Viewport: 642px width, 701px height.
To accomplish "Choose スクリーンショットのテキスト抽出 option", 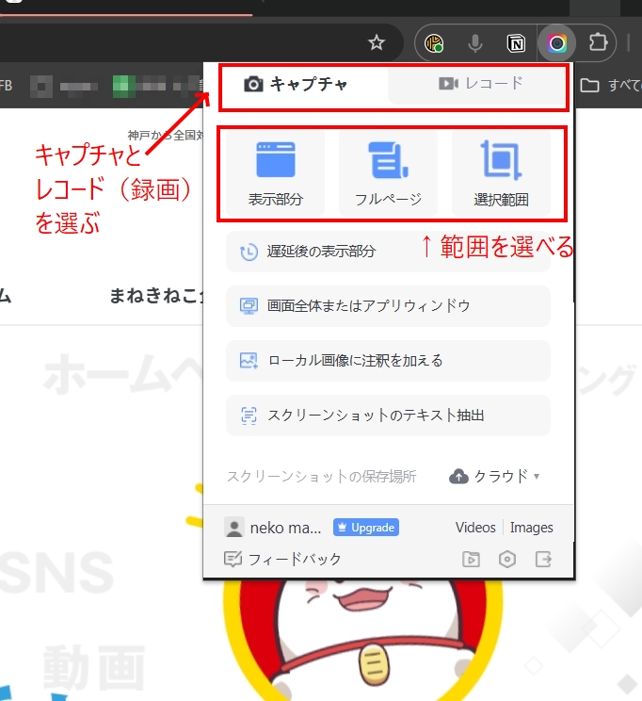I will 388,416.
